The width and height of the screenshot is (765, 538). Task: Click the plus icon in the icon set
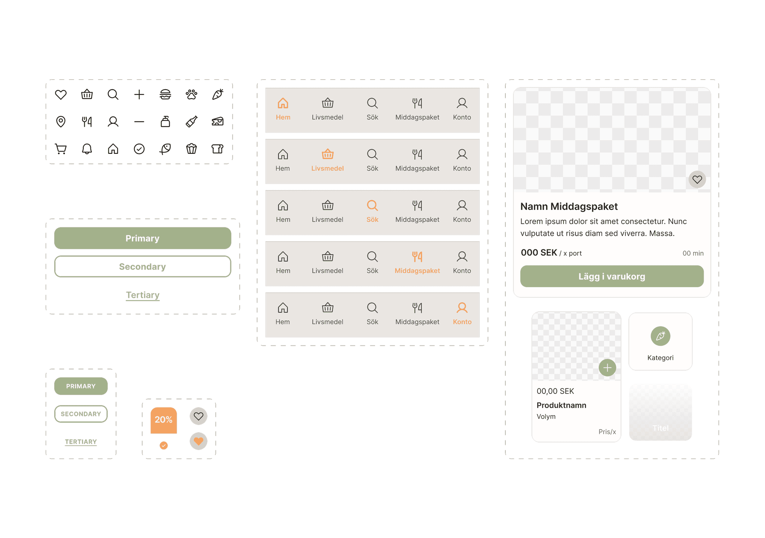139,94
